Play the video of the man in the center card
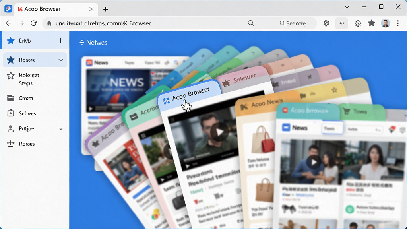This screenshot has width=407, height=229. [219, 132]
